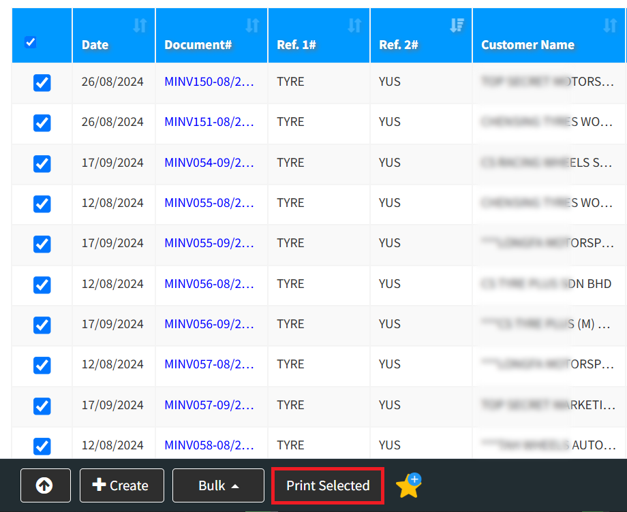Open document link MINV055-09
The image size is (627, 512).
tap(209, 243)
